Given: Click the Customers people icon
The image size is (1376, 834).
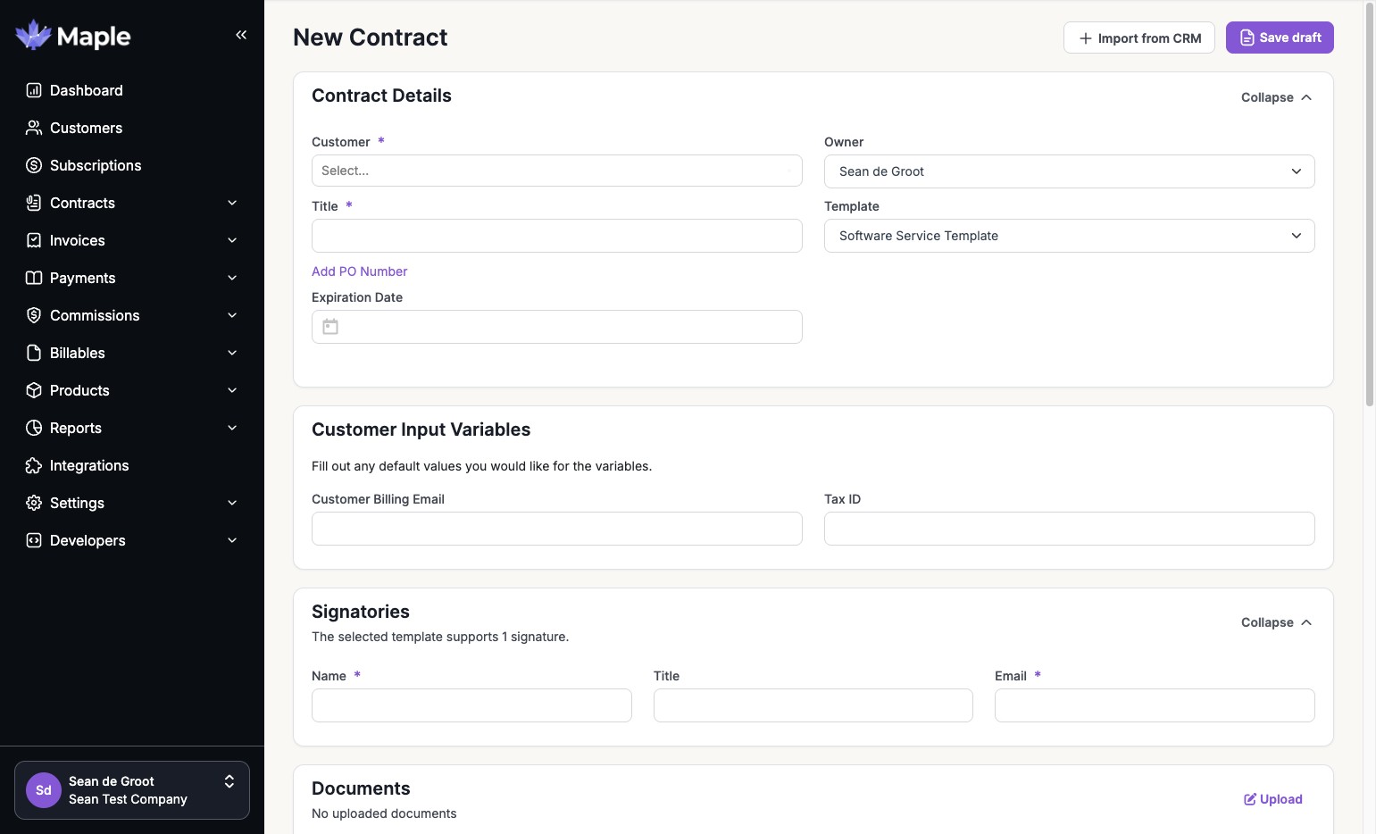Looking at the screenshot, I should [34, 128].
